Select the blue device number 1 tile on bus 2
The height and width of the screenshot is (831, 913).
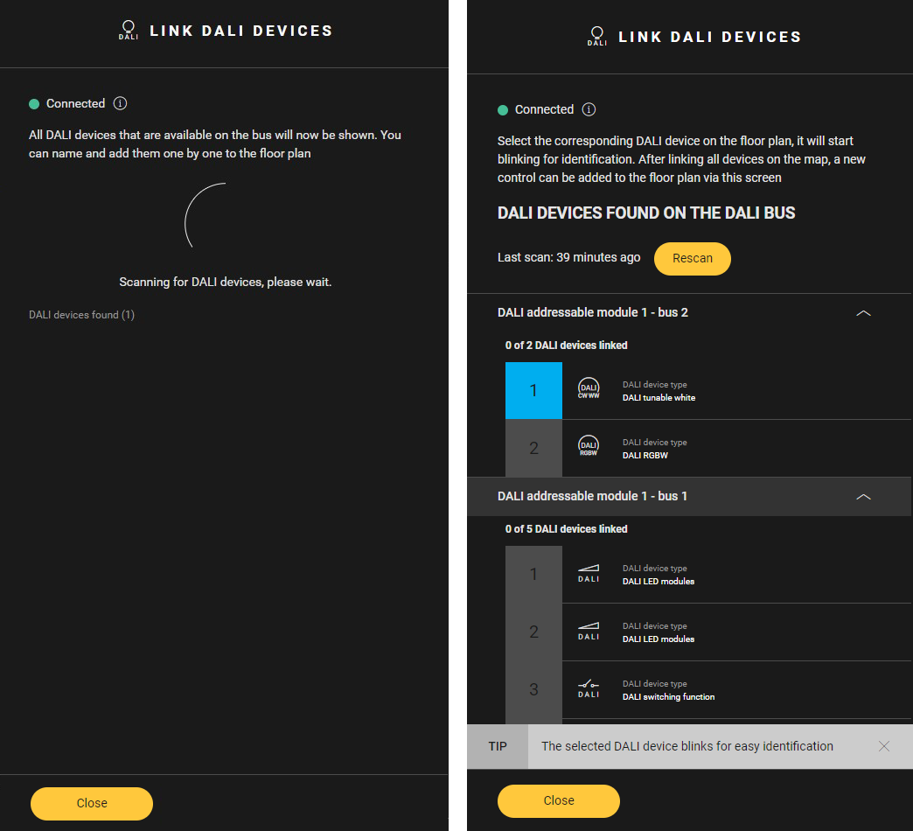coord(533,390)
